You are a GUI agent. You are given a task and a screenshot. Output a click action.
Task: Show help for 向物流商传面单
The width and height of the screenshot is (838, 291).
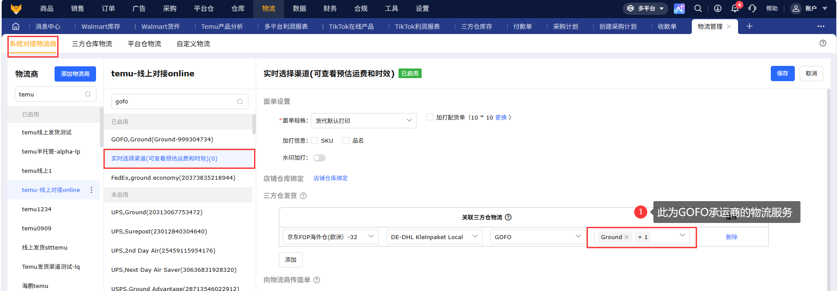point(317,280)
